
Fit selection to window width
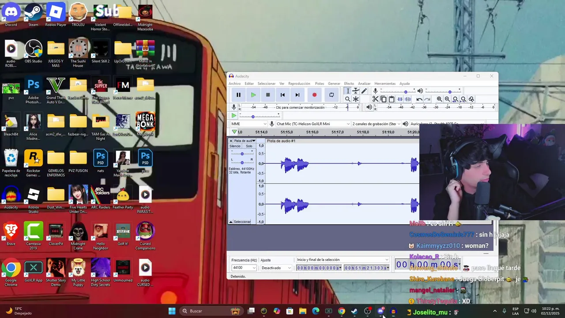455,99
